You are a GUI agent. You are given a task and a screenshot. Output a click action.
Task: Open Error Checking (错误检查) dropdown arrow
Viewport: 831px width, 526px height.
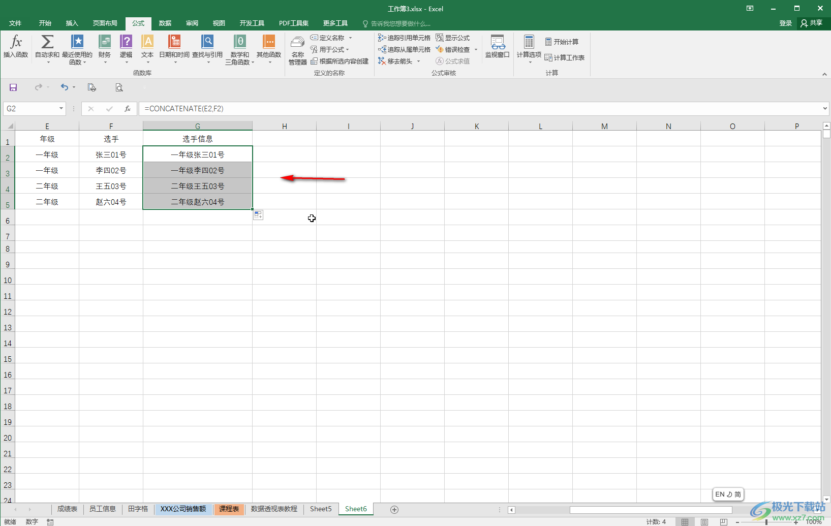[476, 49]
